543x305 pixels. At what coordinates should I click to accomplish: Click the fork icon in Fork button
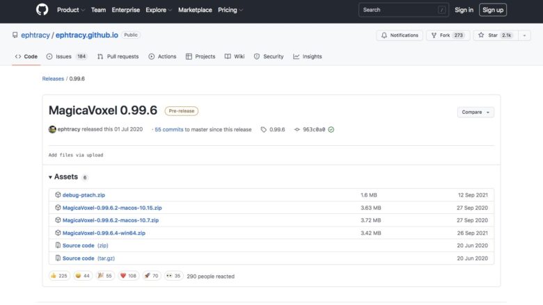(434, 35)
